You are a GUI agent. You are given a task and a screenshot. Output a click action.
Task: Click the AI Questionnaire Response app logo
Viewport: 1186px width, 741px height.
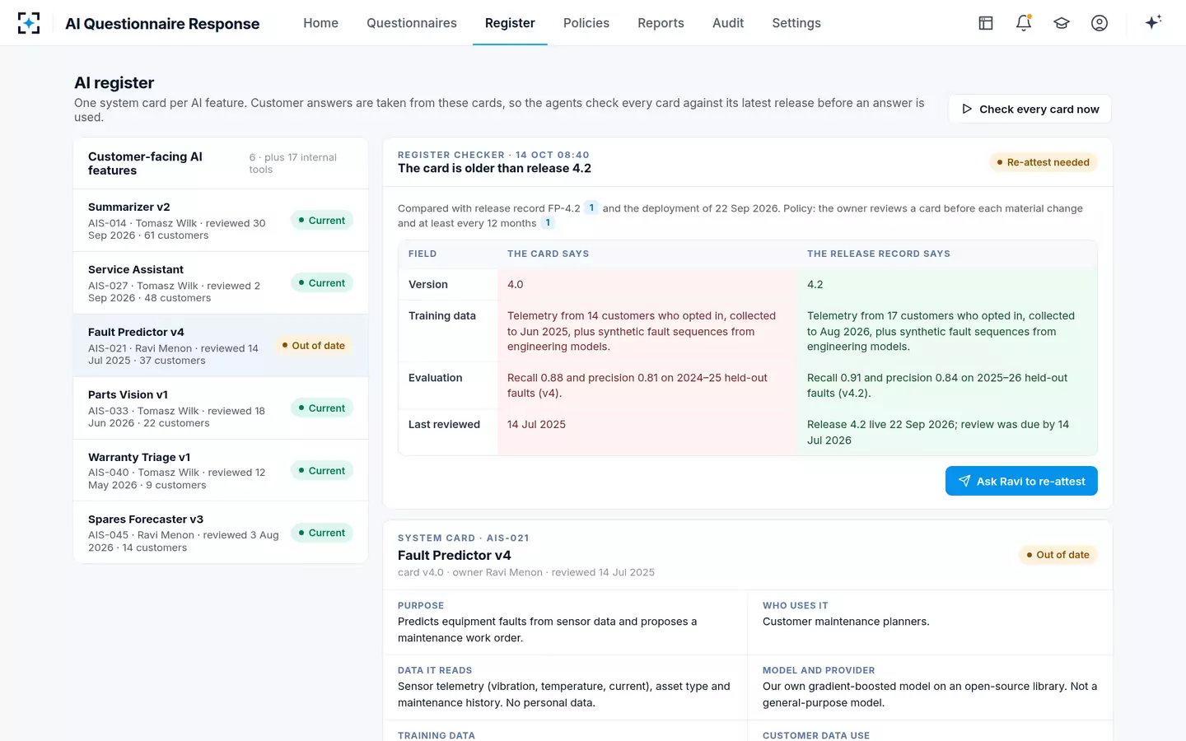[29, 23]
